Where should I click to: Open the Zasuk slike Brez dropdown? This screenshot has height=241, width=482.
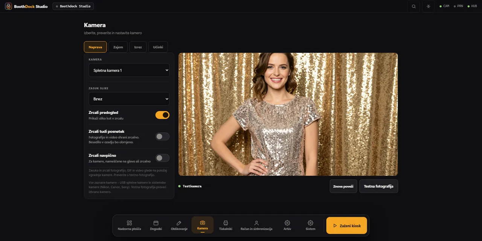(129, 99)
